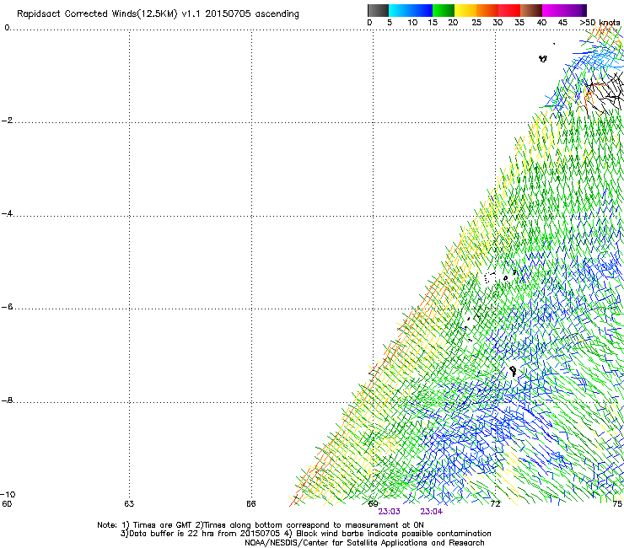The width and height of the screenshot is (624, 548).
Task: Click the Rapidscat Corrected Winds title text
Action: point(158,14)
